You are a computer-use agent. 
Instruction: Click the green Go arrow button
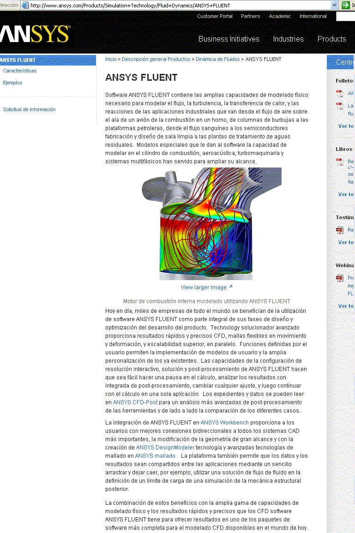[346, 5]
